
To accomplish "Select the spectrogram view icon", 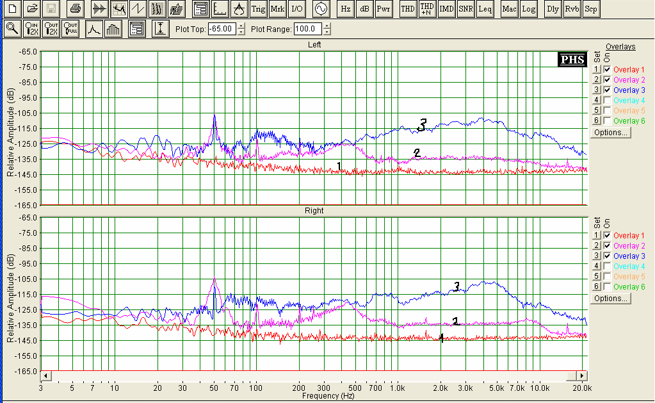I will click(x=158, y=9).
